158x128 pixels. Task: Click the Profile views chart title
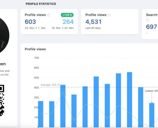35,49
